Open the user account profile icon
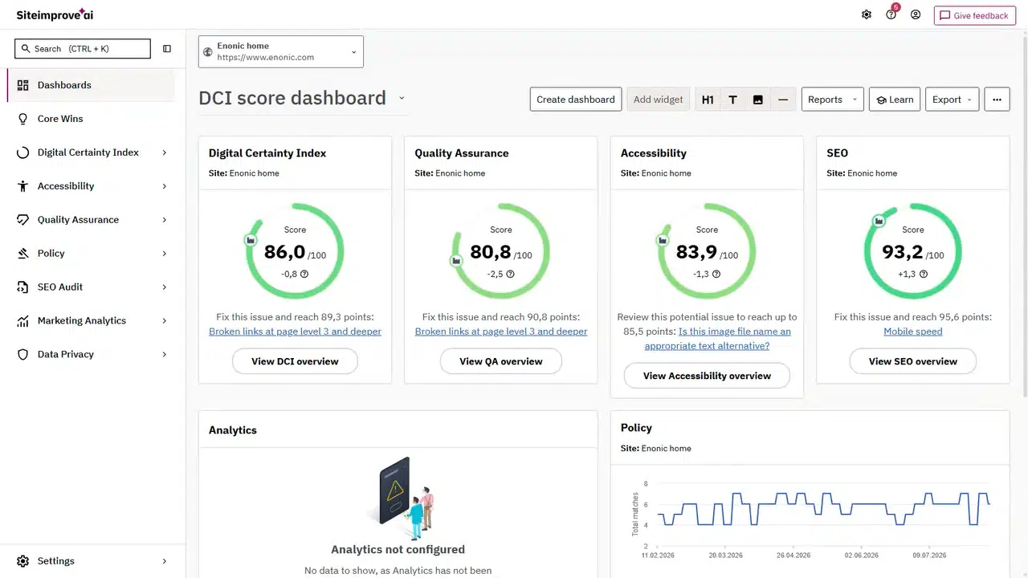The height and width of the screenshot is (578, 1028). (x=916, y=14)
